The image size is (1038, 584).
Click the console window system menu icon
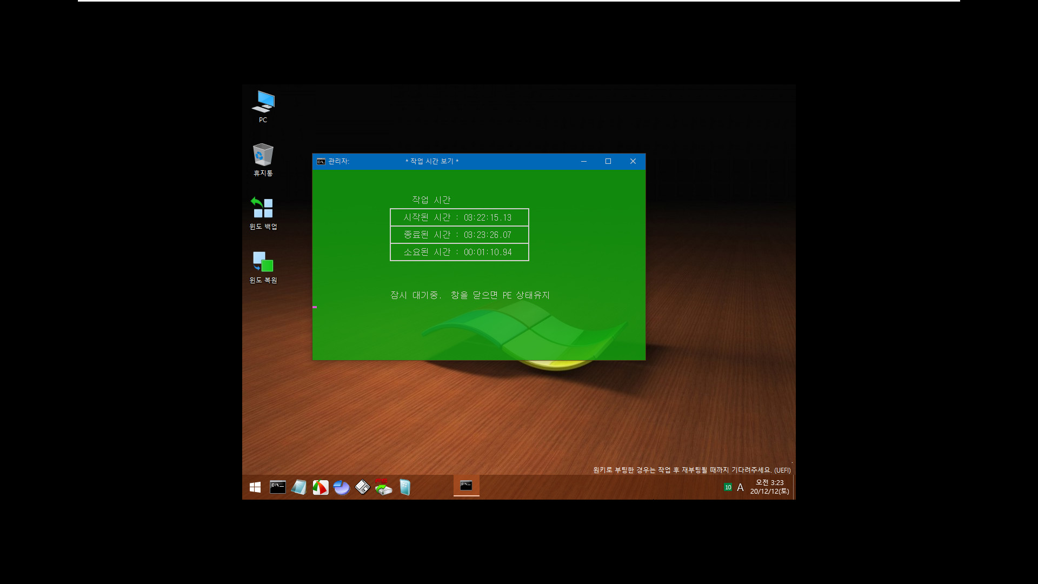(321, 161)
